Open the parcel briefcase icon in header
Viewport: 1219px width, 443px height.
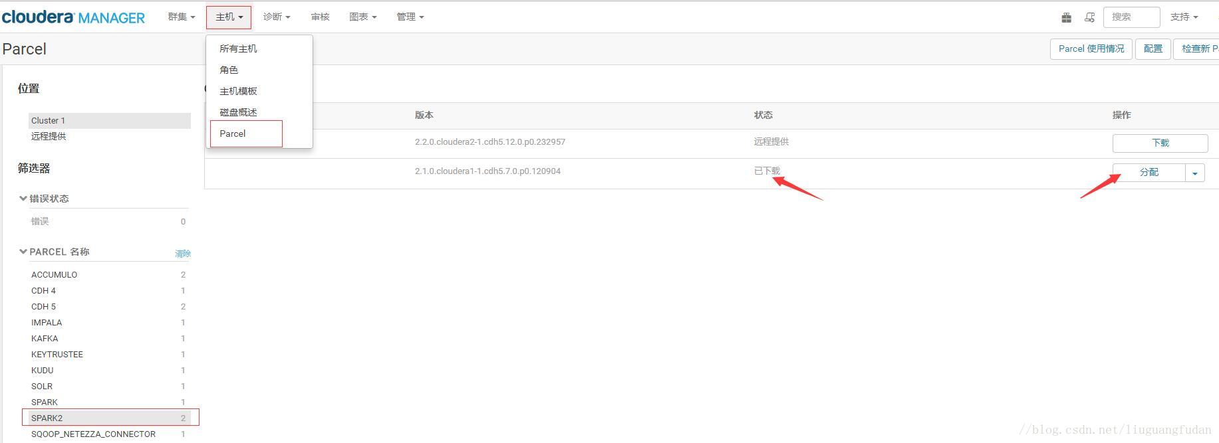click(1067, 17)
